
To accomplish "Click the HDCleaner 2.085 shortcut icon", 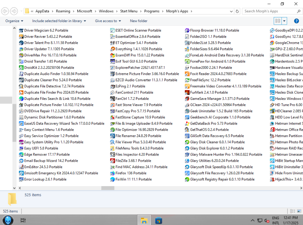I will pyautogui.click(x=272, y=111).
